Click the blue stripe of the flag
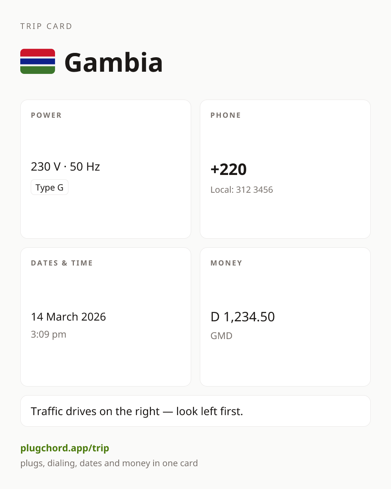Image resolution: width=391 pixels, height=489 pixels. (38, 62)
